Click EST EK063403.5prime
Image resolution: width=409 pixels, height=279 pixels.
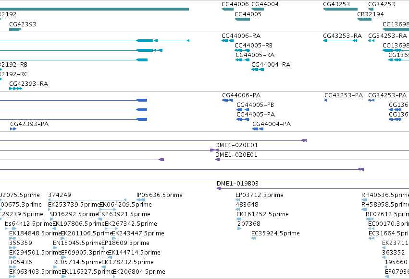tap(35, 272)
